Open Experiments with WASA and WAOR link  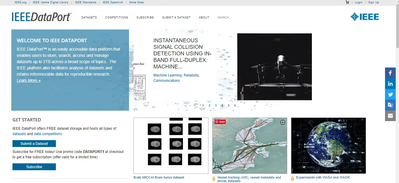pos(323,177)
